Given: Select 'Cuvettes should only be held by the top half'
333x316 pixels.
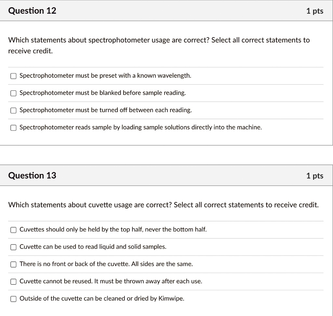Looking at the screenshot, I should [13, 230].
